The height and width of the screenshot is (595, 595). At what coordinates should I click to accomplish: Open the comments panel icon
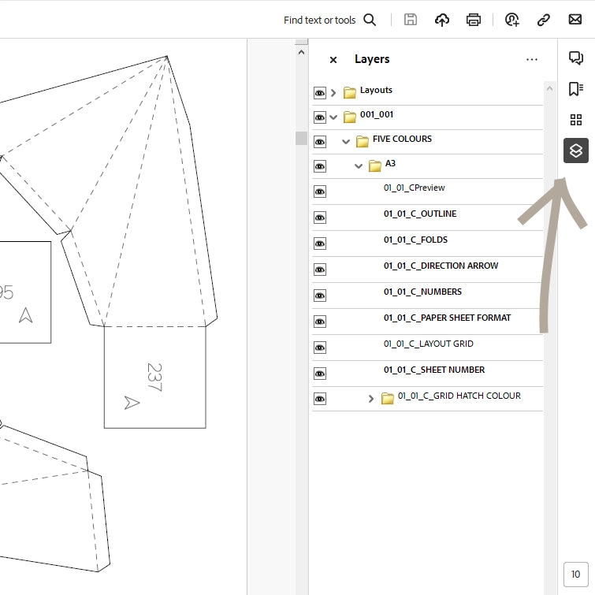click(576, 58)
